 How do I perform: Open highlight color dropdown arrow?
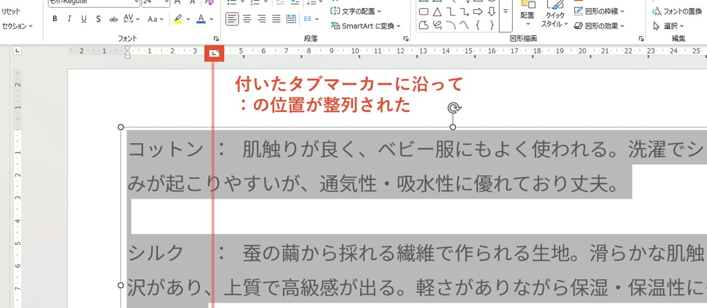coord(188,19)
